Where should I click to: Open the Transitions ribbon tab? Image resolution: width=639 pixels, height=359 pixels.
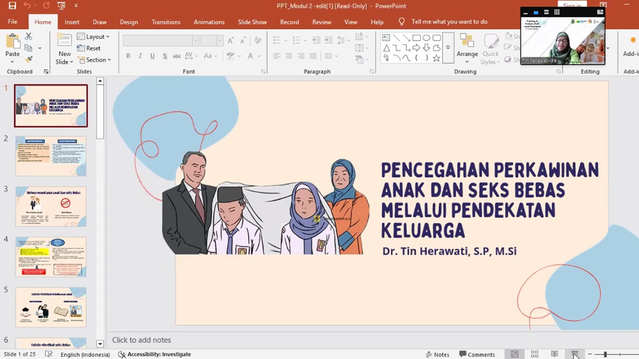[x=166, y=22]
